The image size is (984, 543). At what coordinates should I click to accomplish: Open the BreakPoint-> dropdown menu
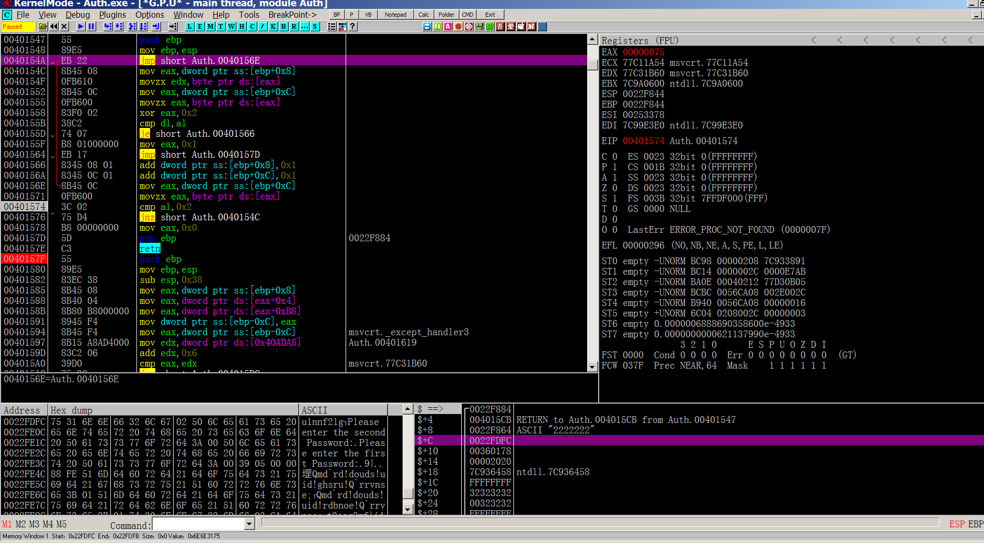click(292, 15)
